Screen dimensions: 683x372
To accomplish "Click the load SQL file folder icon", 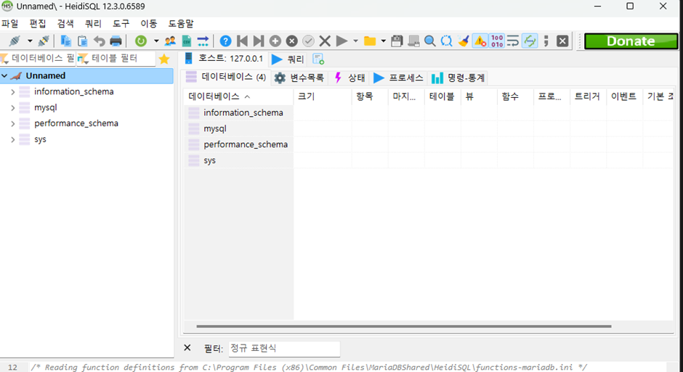I will pyautogui.click(x=370, y=41).
